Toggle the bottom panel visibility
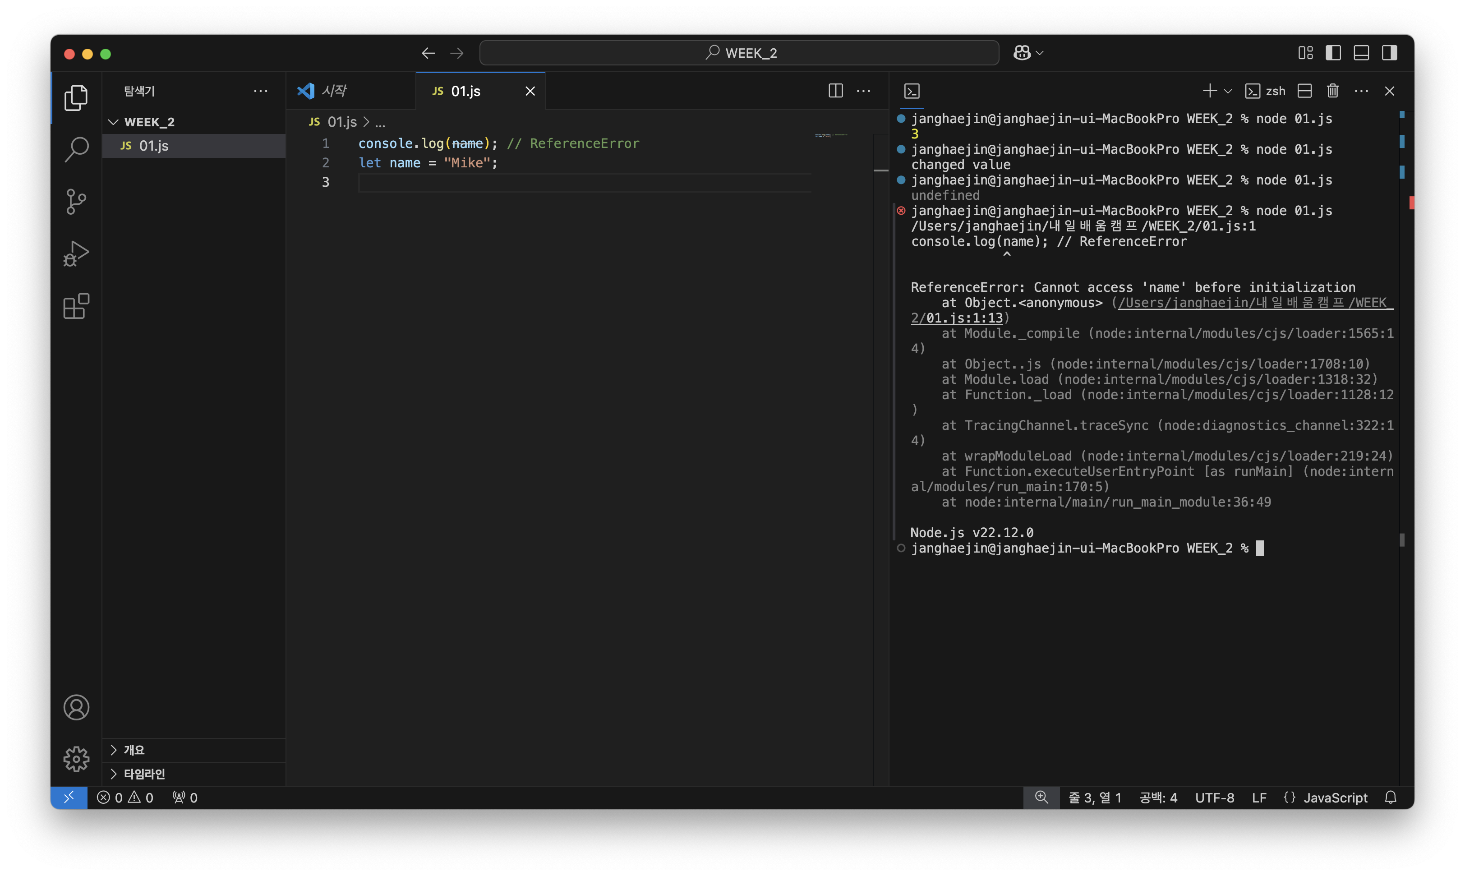Viewport: 1465px width, 876px height. 1361,53
